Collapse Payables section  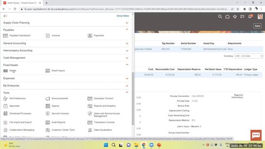pyautogui.click(x=127, y=29)
